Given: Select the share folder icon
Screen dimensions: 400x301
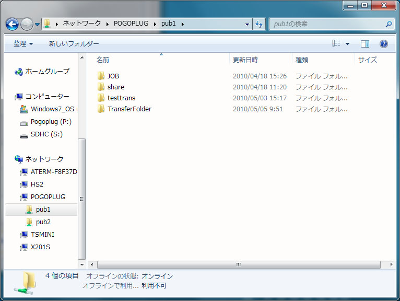Looking at the screenshot, I should (101, 87).
